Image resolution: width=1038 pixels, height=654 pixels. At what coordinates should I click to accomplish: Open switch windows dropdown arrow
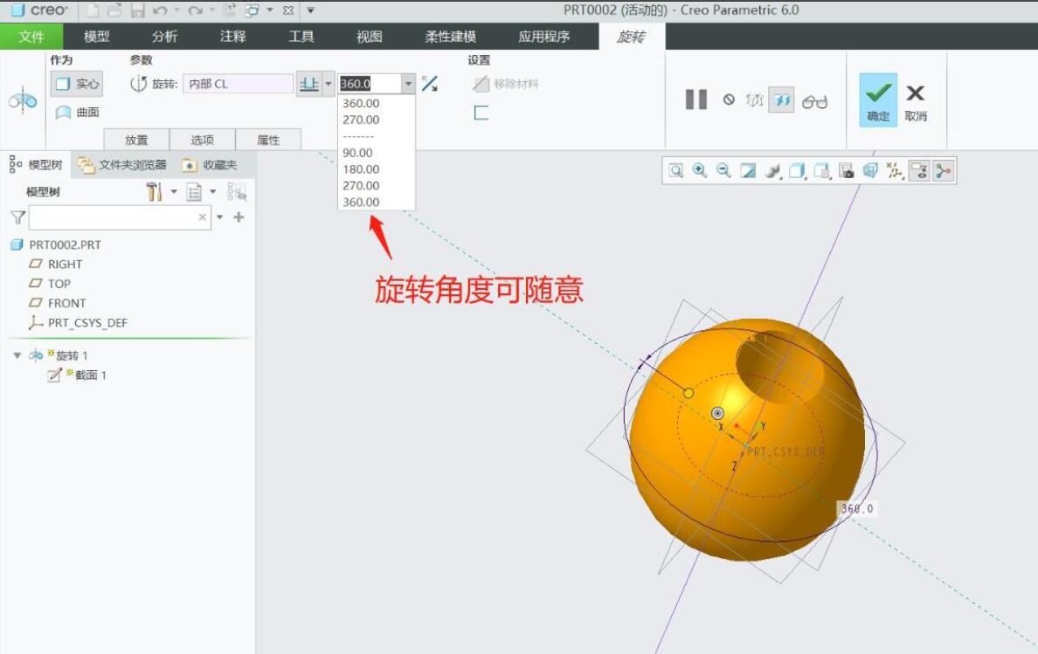tap(270, 10)
